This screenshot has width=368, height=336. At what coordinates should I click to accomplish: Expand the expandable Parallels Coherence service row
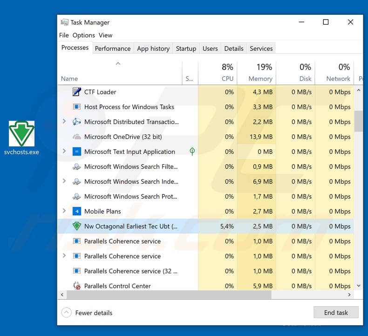click(64, 256)
